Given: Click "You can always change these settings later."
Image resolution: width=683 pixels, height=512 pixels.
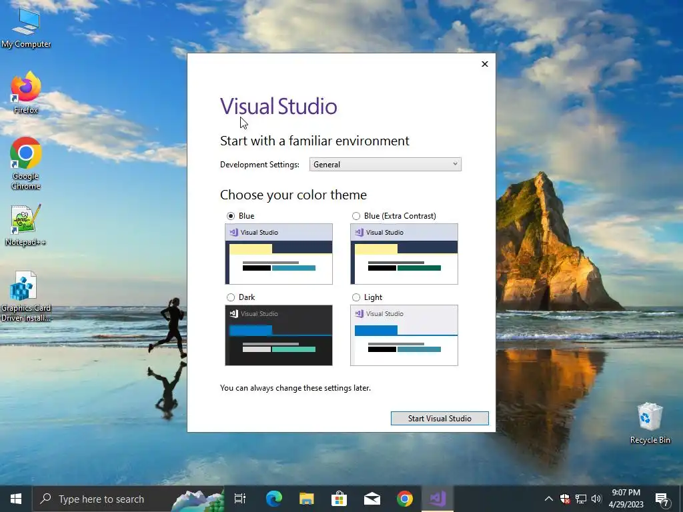Looking at the screenshot, I should pyautogui.click(x=295, y=388).
